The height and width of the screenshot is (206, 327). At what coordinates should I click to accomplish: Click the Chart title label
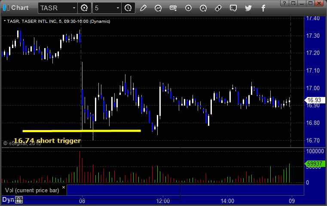[x=20, y=8]
